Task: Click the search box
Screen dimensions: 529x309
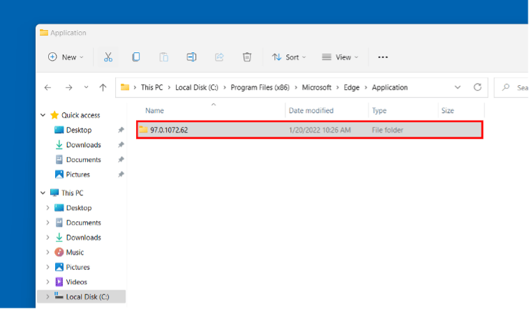Action: tap(512, 87)
